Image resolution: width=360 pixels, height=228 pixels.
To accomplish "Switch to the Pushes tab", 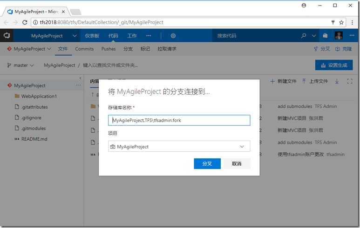I will click(109, 49).
